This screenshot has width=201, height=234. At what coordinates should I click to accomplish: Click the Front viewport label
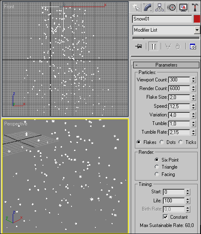point(9,7)
